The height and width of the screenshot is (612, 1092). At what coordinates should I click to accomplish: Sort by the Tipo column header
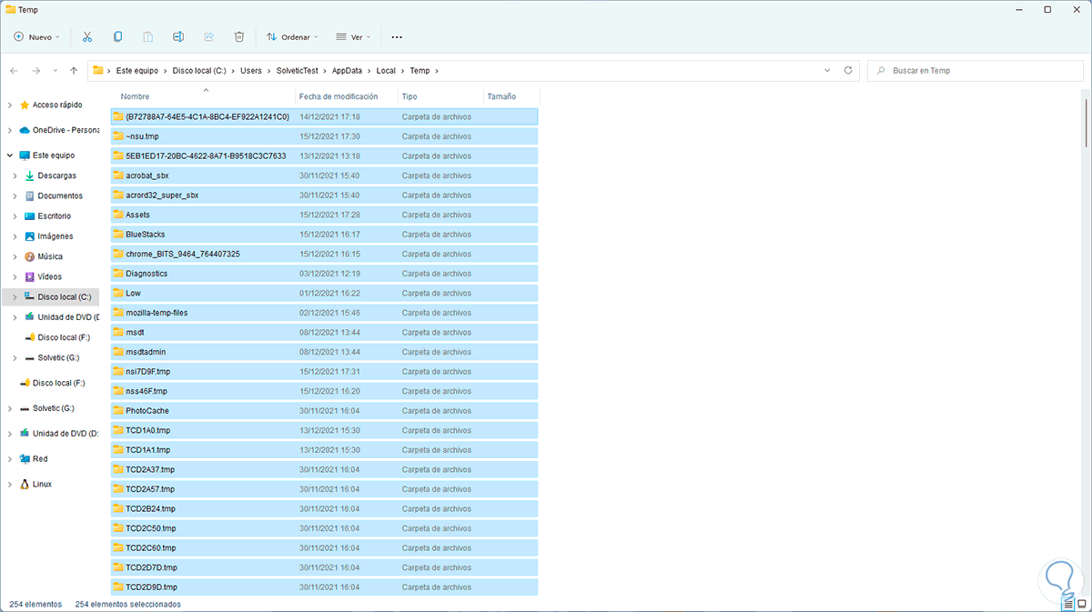[x=409, y=96]
